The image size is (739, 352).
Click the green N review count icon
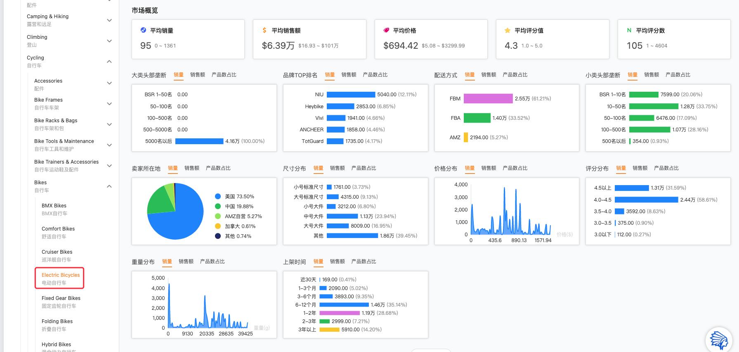[629, 30]
